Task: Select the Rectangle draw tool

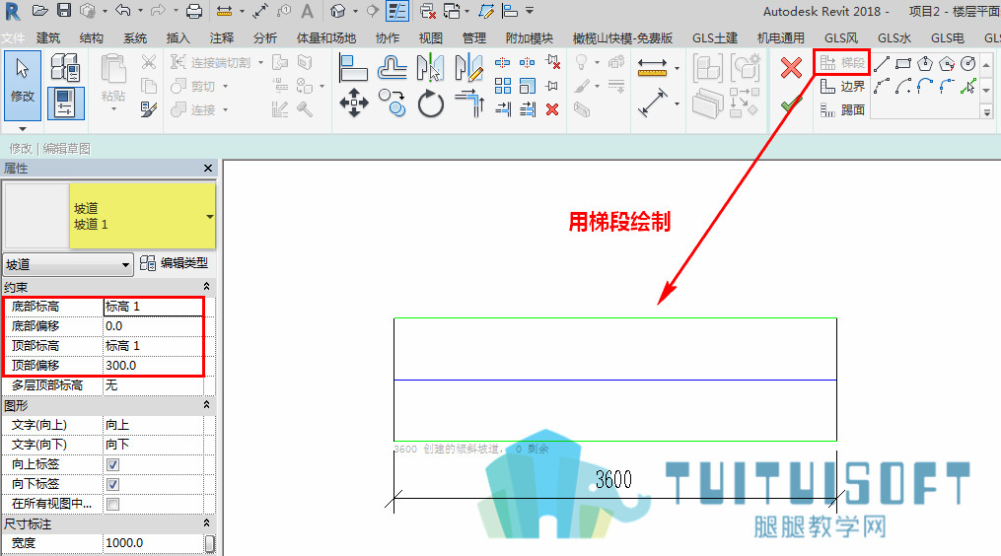Action: [x=903, y=63]
